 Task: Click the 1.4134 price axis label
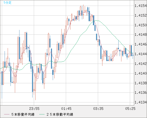pyautogui.click(x=141, y=102)
